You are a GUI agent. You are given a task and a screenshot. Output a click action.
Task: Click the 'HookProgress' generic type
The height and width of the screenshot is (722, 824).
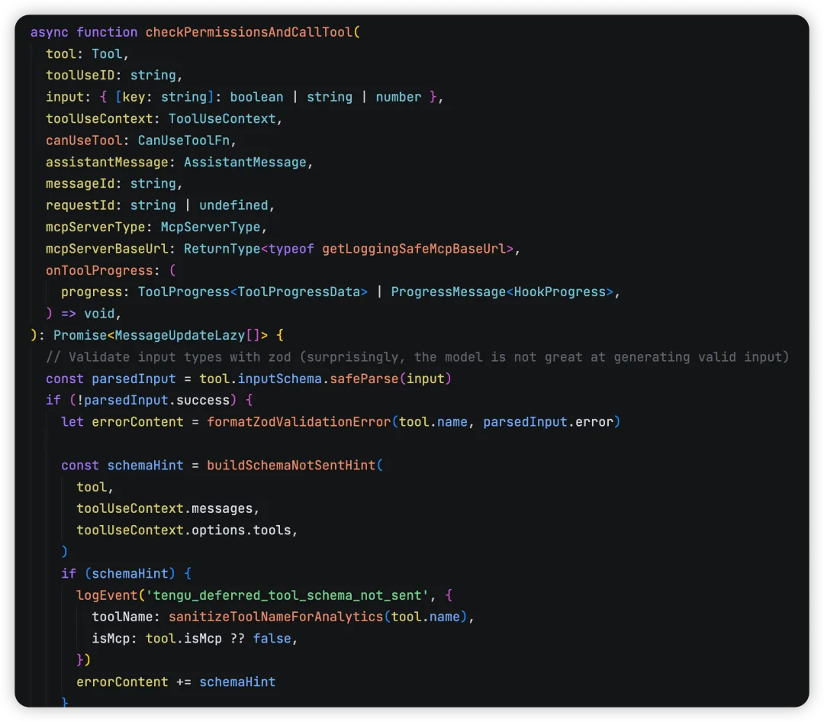(560, 292)
